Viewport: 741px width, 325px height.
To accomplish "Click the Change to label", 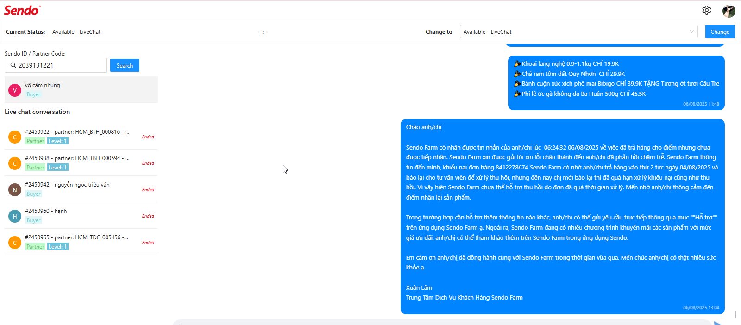I will [x=439, y=32].
